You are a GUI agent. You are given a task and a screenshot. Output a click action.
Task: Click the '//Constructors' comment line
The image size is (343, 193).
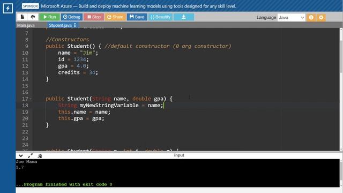click(68, 40)
